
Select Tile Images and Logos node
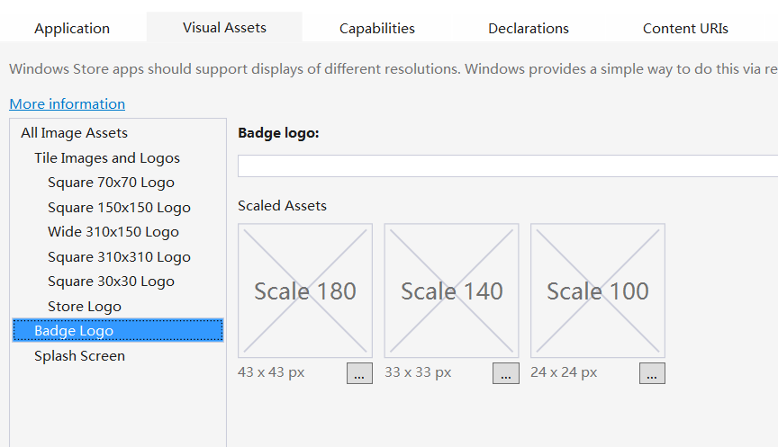pos(107,158)
